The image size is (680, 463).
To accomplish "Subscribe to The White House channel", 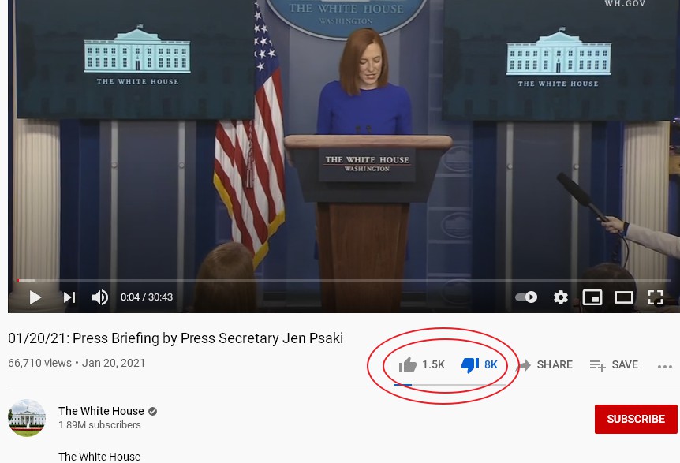I will pos(636,419).
